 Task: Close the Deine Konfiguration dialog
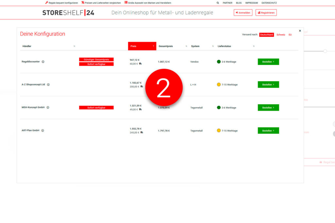(x=300, y=31)
